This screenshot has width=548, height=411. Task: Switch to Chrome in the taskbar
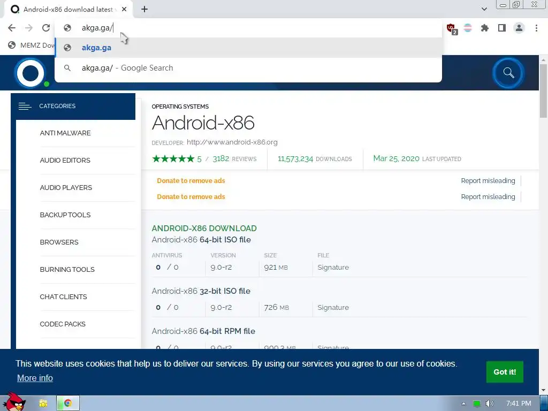[x=68, y=404]
